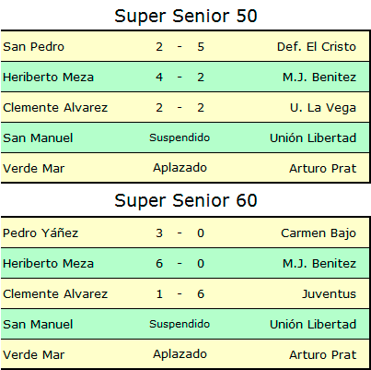The width and height of the screenshot is (371, 370).
Task: Select Verde Mar in Super Senior 60 table
Action: (34, 355)
